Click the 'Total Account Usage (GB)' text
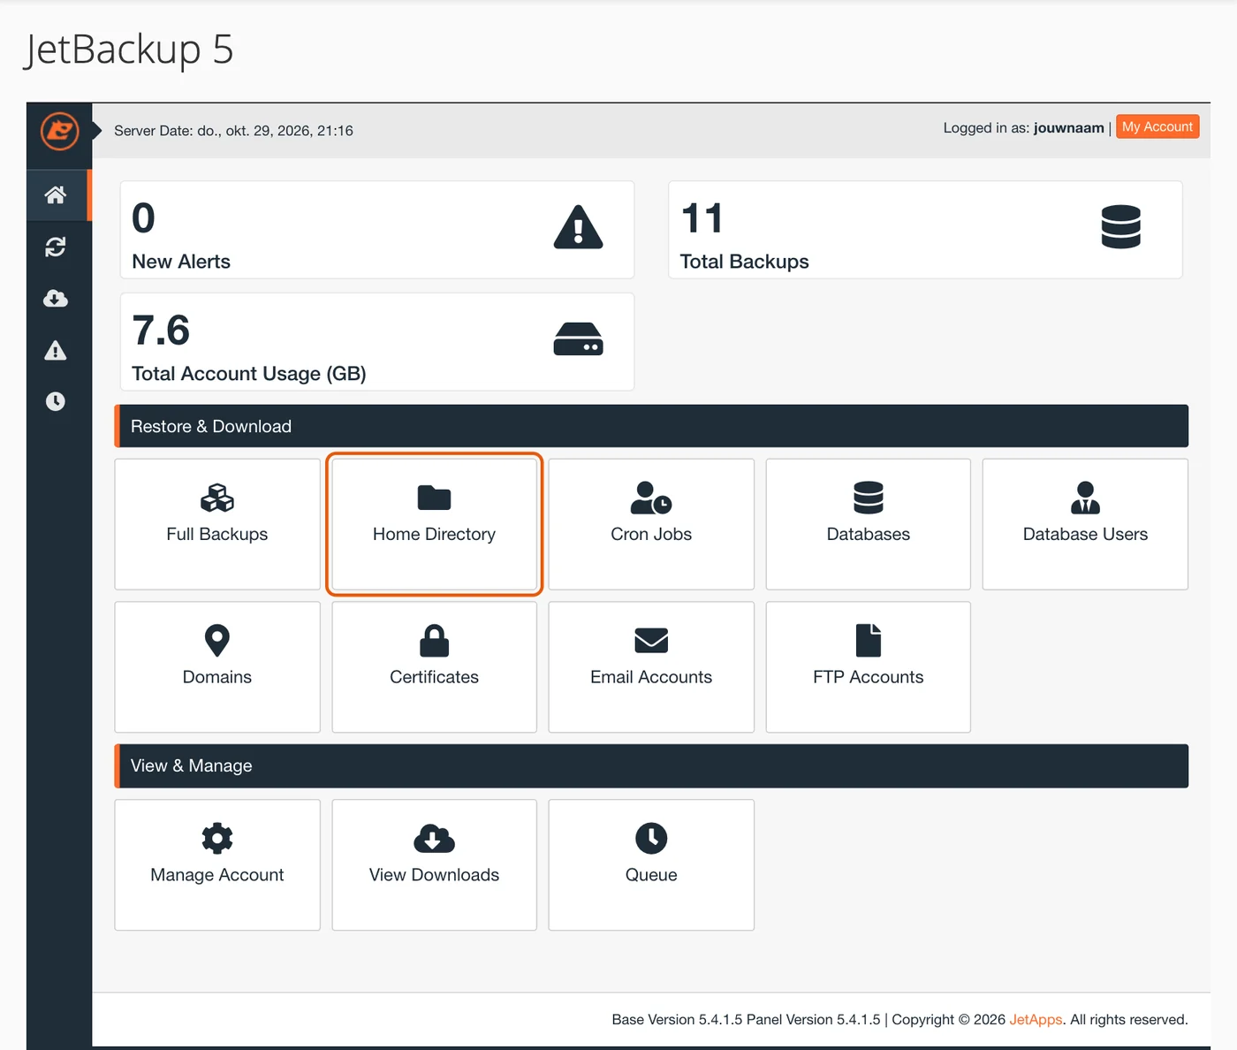The height and width of the screenshot is (1050, 1237). point(249,374)
